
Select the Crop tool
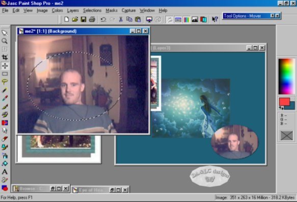(5, 57)
